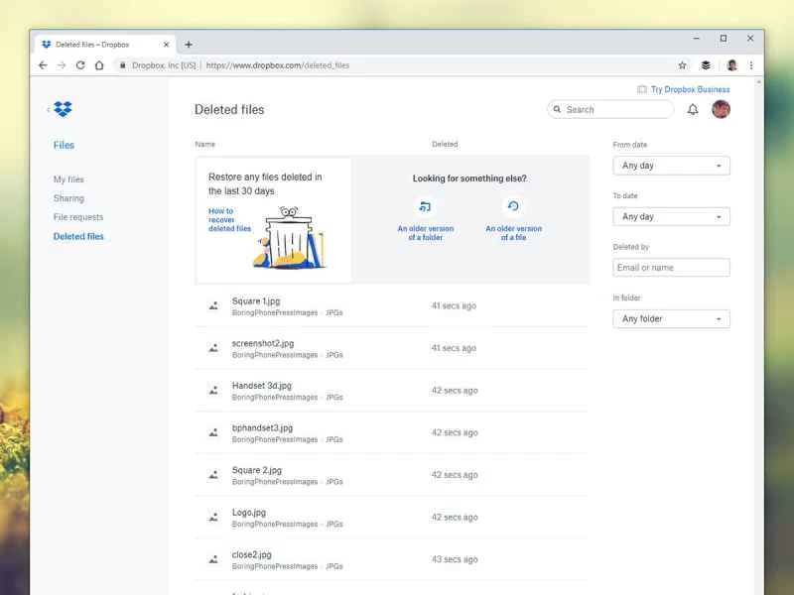This screenshot has width=794, height=595.
Task: Open the 'In folder' Any folder dropdown
Action: tap(671, 318)
